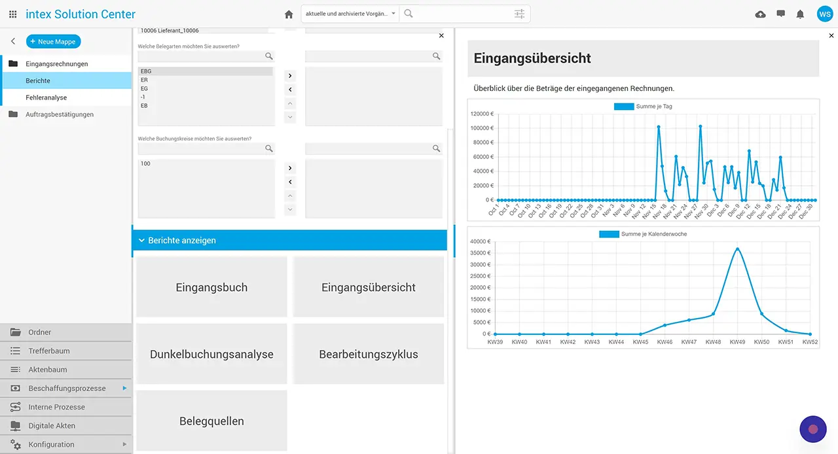This screenshot has width=838, height=454.
Task: Select Fehleranalyse in the sidebar
Action: [46, 97]
